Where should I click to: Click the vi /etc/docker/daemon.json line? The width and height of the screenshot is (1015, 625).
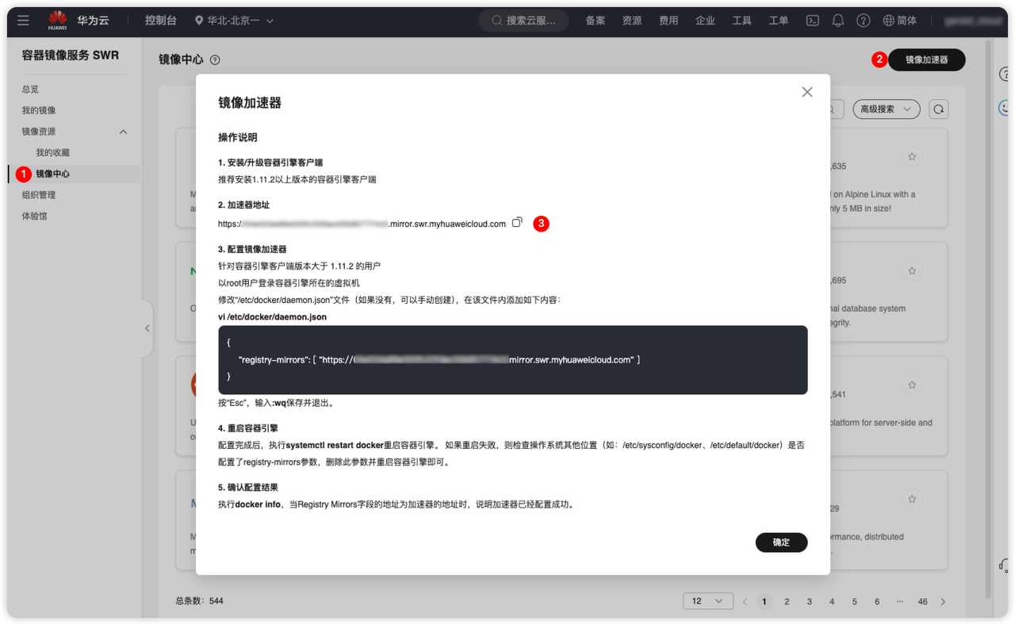click(x=272, y=317)
